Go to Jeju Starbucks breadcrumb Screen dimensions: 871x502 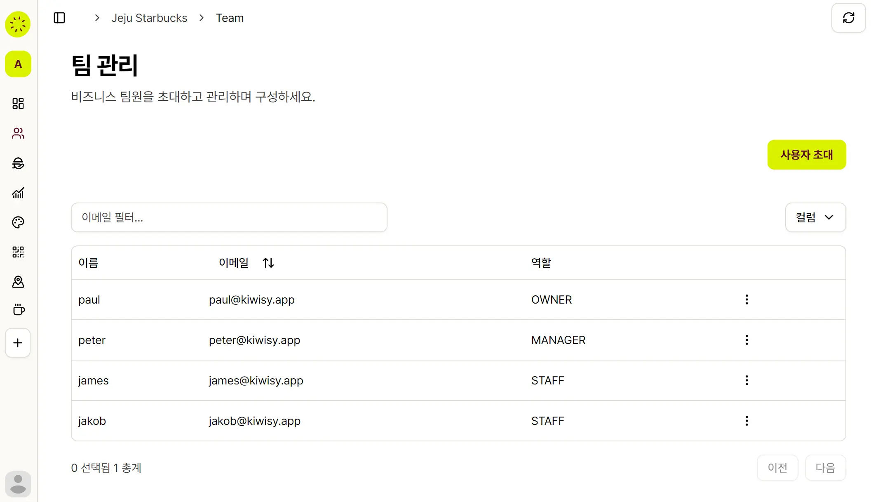tap(149, 18)
